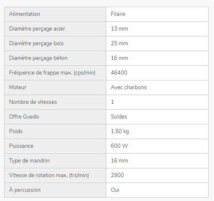This screenshot has height=201, width=214.
Task: Select the 600 W value
Action: (119, 146)
